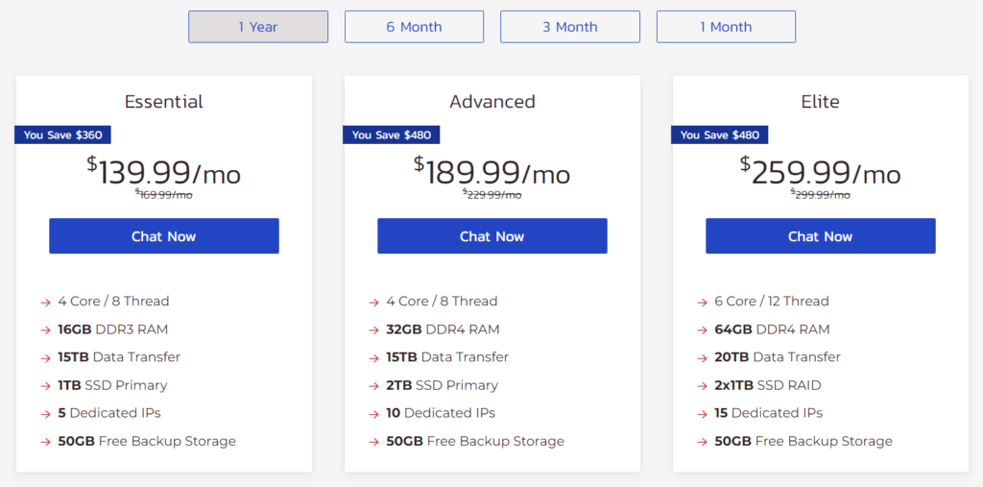Click Chat Now under Essential plan
The height and width of the screenshot is (487, 983).
pos(163,236)
